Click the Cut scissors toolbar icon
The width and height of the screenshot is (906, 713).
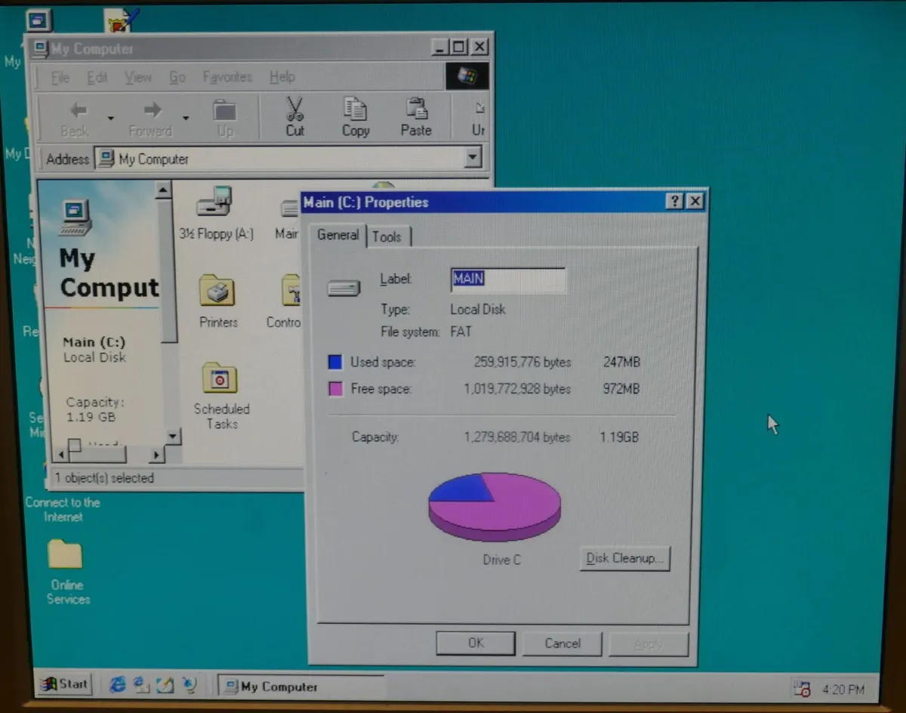coord(295,110)
